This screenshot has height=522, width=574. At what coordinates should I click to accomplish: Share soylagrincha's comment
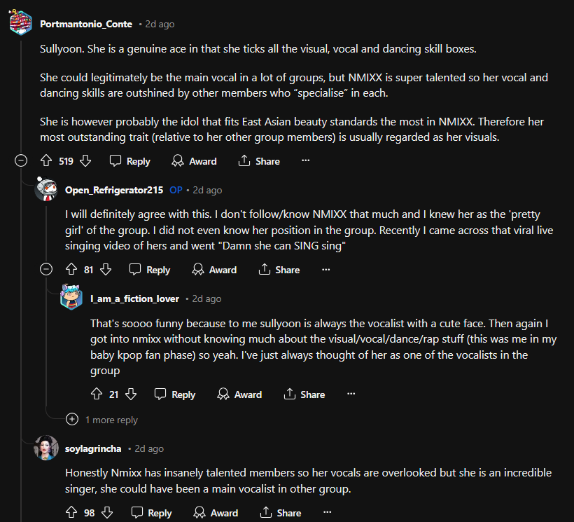[280, 513]
